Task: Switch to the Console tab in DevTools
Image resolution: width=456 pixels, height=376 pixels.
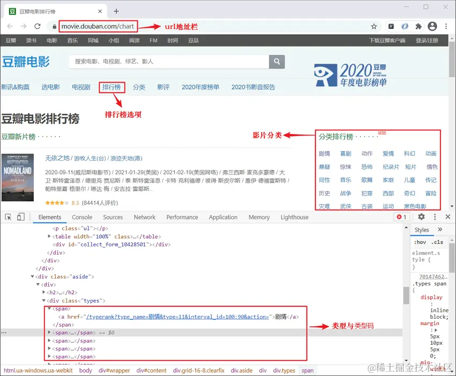Action: (x=82, y=217)
